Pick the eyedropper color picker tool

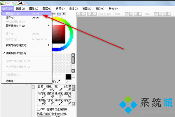click(59, 81)
